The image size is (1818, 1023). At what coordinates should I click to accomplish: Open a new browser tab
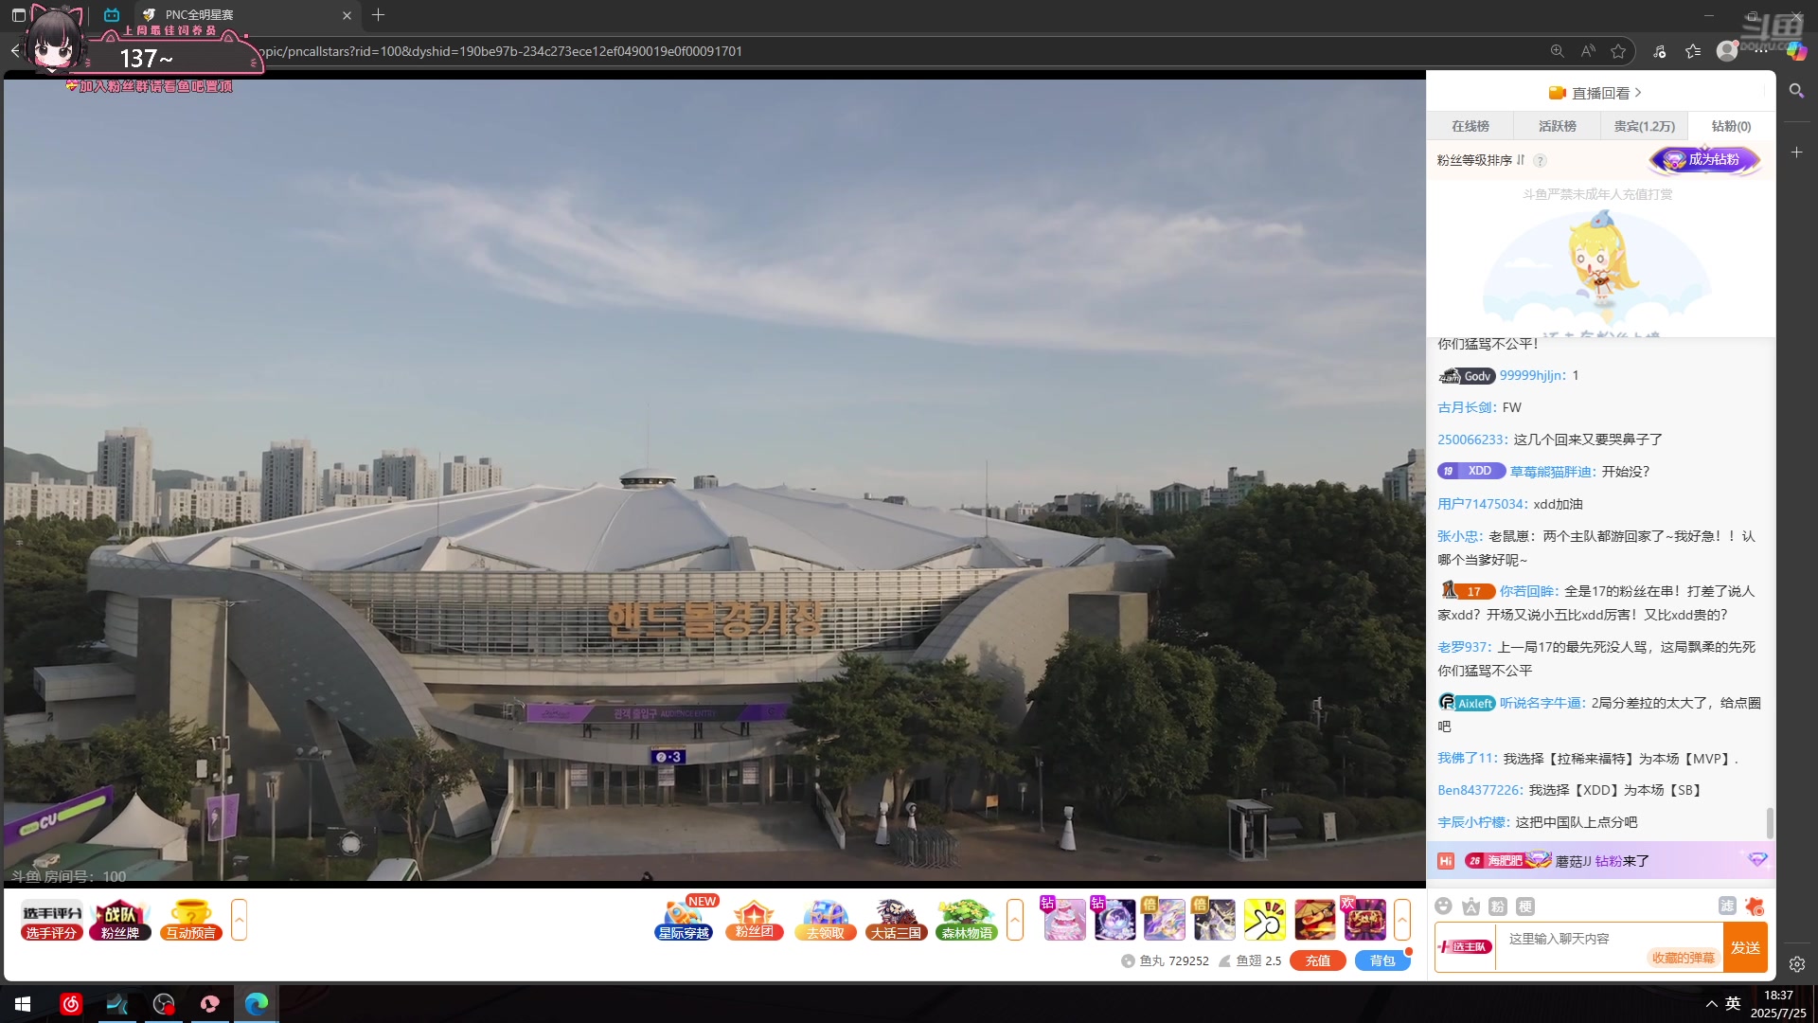tap(378, 15)
